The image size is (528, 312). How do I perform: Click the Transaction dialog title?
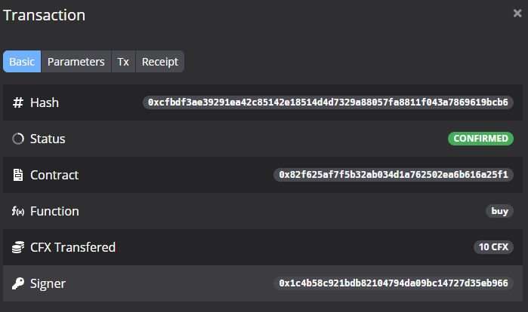(x=44, y=15)
